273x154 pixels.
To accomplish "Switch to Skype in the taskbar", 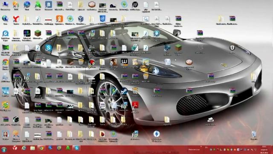I will pyautogui.click(x=77, y=148).
